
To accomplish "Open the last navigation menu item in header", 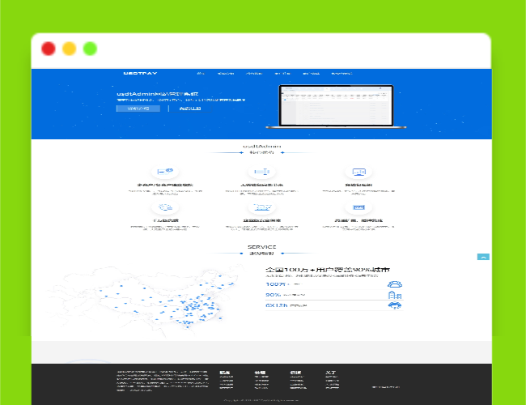I will click(341, 73).
